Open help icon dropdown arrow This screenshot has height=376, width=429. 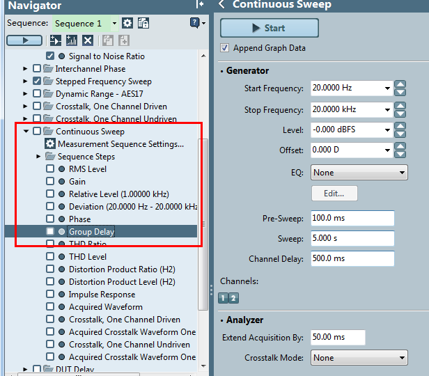click(204, 24)
